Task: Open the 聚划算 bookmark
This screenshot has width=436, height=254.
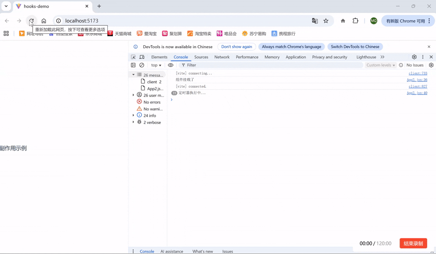Action: coord(172,33)
